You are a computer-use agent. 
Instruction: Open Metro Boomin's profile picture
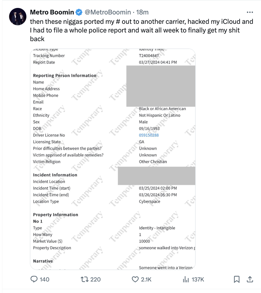[18, 16]
